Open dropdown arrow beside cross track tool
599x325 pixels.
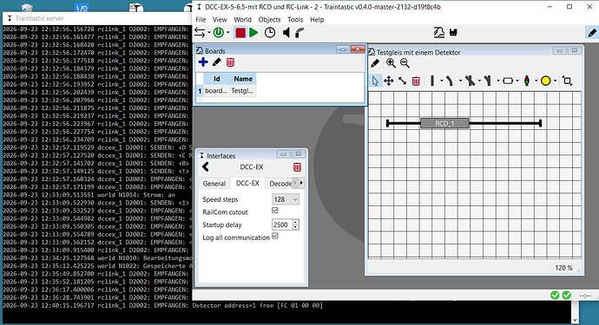(479, 81)
